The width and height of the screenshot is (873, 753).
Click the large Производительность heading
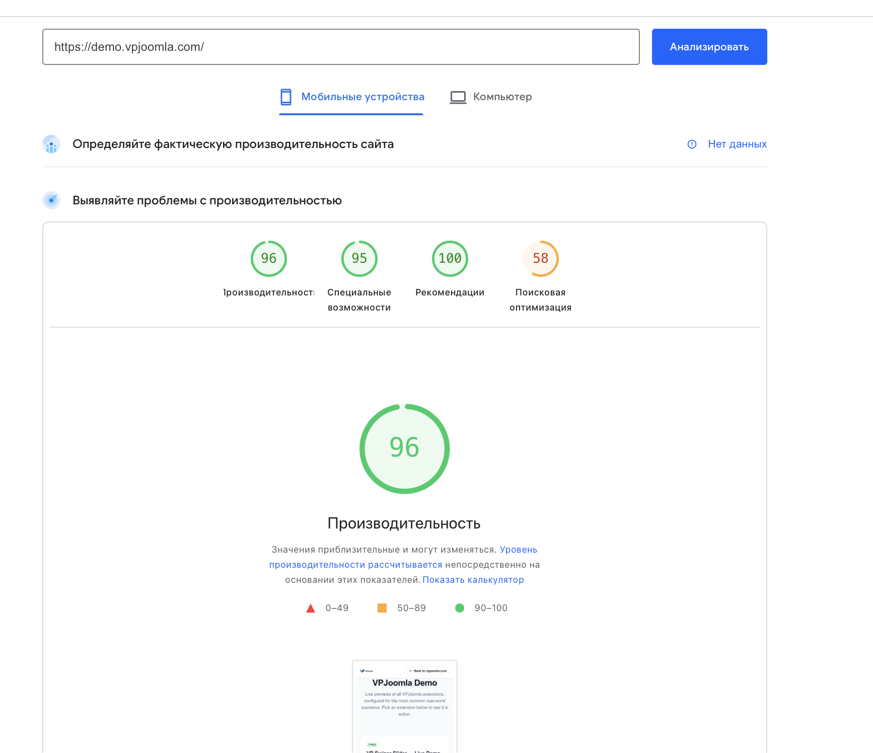[x=404, y=523]
